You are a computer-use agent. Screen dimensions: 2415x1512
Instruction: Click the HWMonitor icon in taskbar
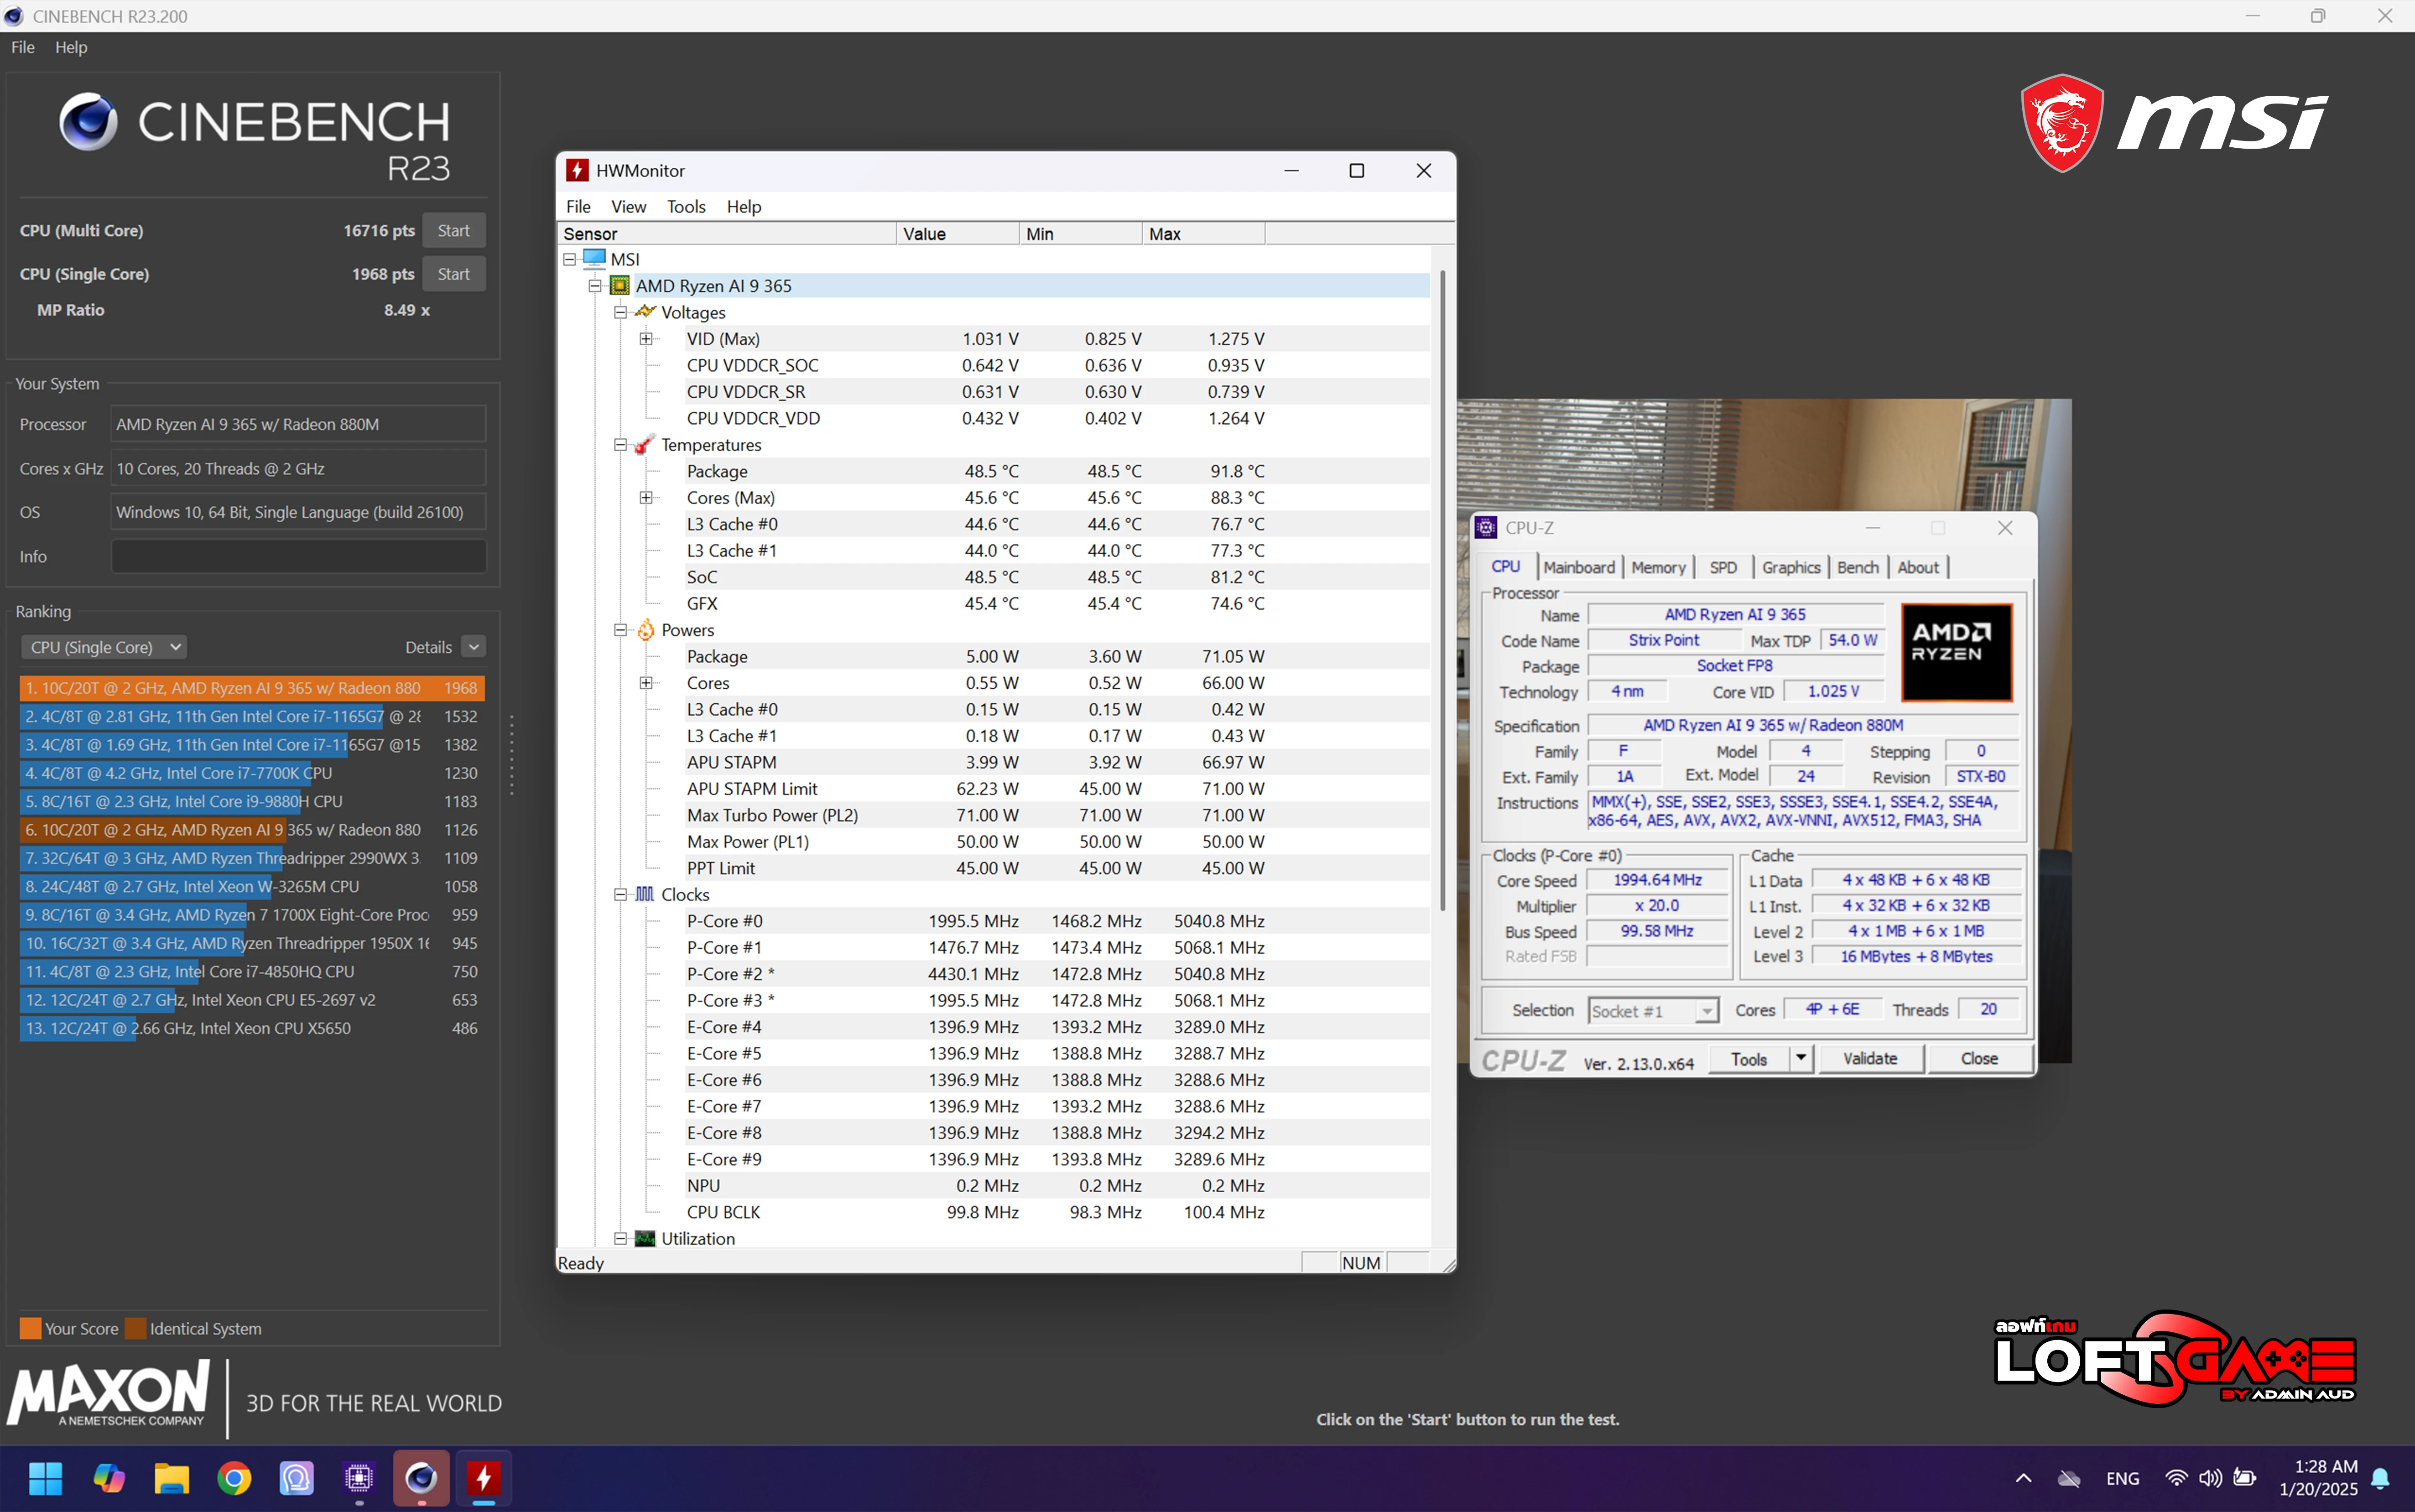click(x=484, y=1477)
